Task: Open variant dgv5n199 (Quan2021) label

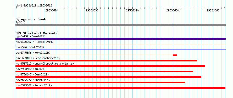Action: [31, 36]
